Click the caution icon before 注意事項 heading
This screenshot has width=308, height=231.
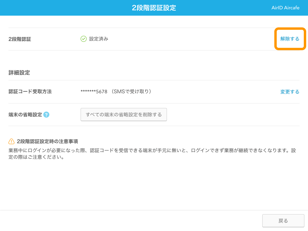click(11, 141)
